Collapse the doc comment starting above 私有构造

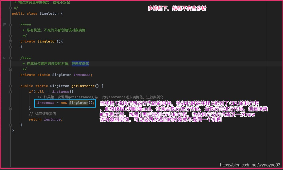[10, 25]
